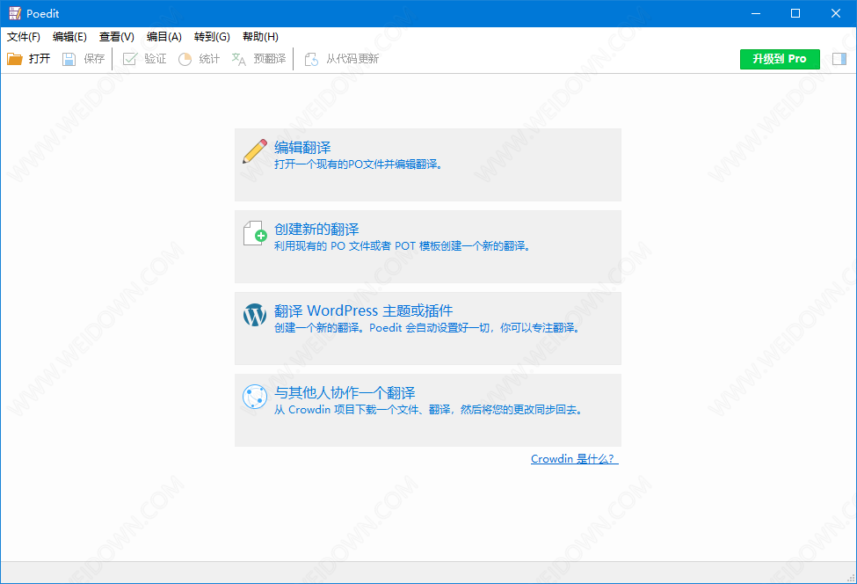This screenshot has width=857, height=584.
Task: Click the pre-translate language icon
Action: pos(239,59)
